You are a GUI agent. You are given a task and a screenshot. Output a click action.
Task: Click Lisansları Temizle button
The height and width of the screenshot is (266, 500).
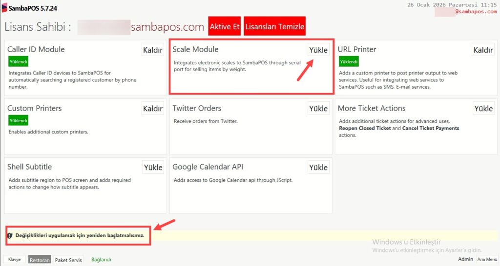[x=275, y=26]
